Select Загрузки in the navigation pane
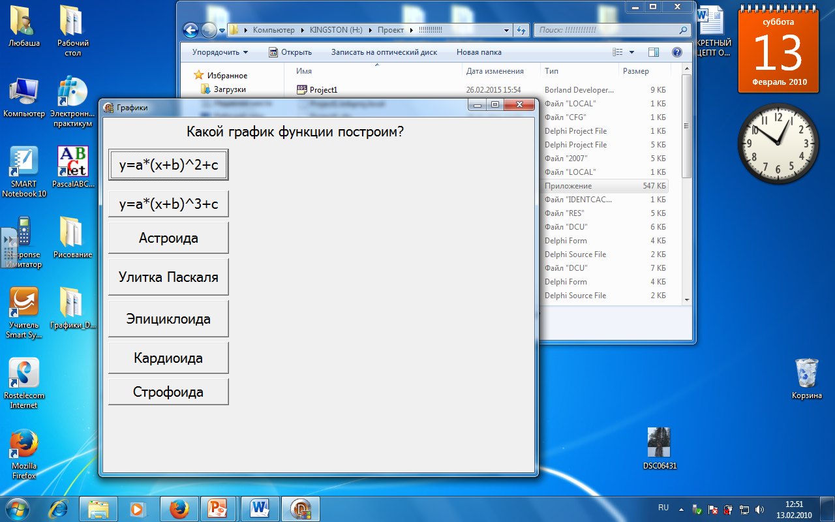The height and width of the screenshot is (522, 835). pos(223,89)
